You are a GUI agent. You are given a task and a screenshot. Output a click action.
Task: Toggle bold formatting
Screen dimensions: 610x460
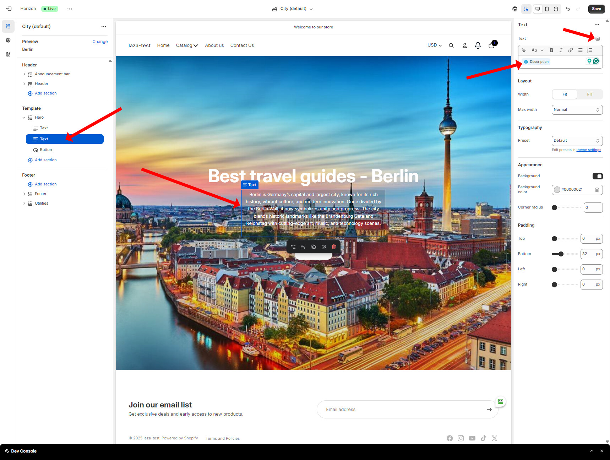pos(551,50)
